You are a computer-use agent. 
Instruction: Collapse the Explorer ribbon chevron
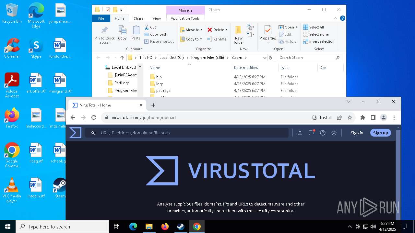(336, 18)
